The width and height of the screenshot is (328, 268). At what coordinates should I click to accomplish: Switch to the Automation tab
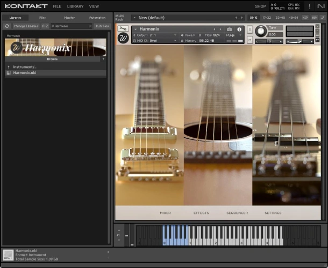coord(97,18)
